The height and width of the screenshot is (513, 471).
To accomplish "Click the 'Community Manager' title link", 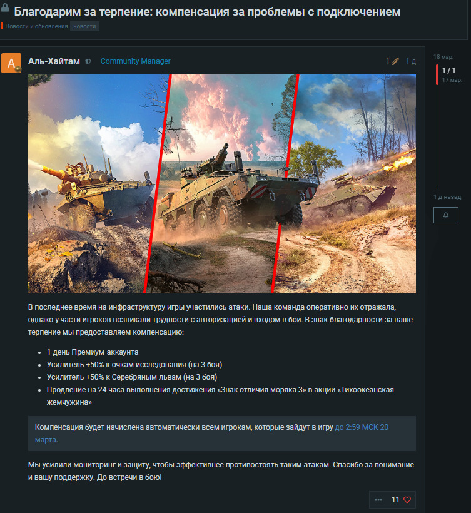I will (135, 61).
